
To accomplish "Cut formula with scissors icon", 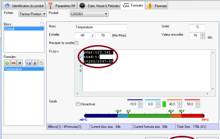I will pos(35,63).
